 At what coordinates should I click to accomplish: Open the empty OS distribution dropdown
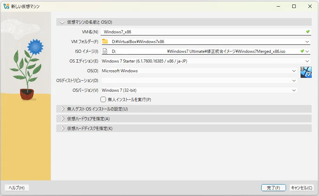coord(199,81)
